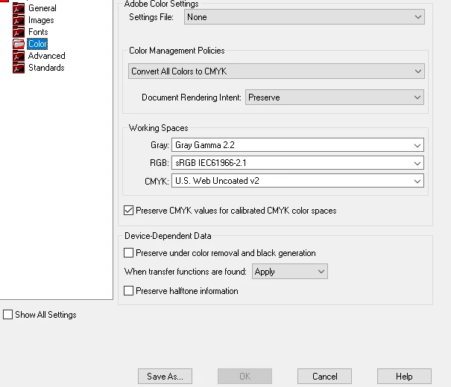Screen dimensions: 451x387
Task: Select the Standards tree item label
Action: (46, 68)
